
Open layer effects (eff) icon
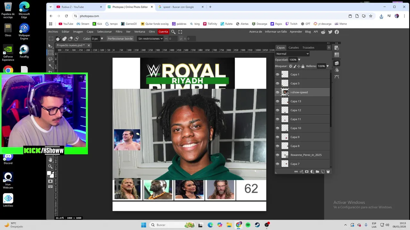(x=301, y=172)
